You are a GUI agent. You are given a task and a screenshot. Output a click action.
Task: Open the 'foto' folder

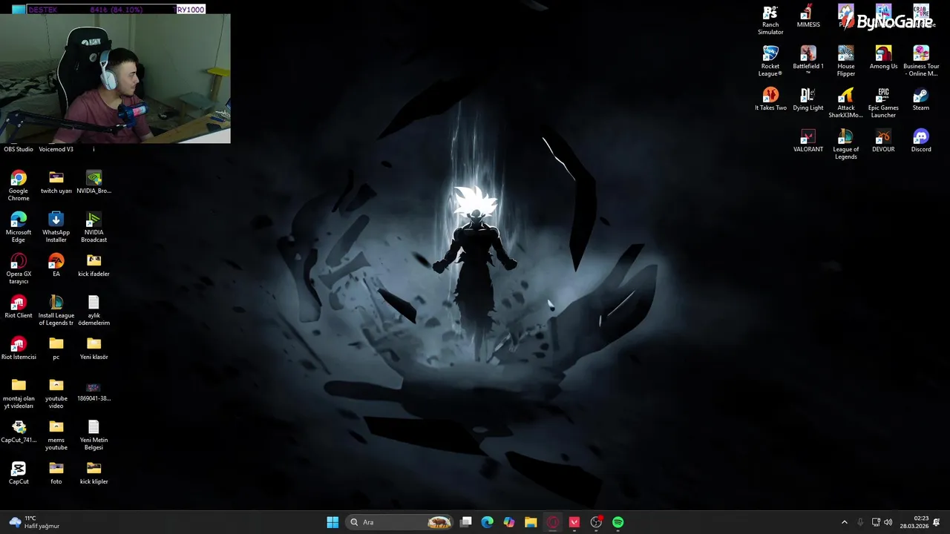point(56,472)
